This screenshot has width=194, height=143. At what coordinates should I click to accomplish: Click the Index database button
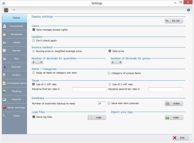pyautogui.click(x=174, y=103)
